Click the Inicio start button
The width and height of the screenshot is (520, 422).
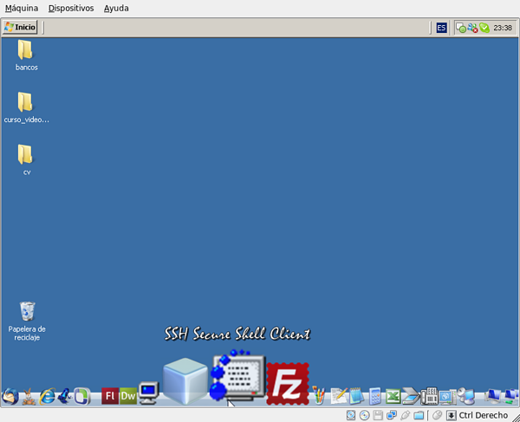click(x=21, y=27)
